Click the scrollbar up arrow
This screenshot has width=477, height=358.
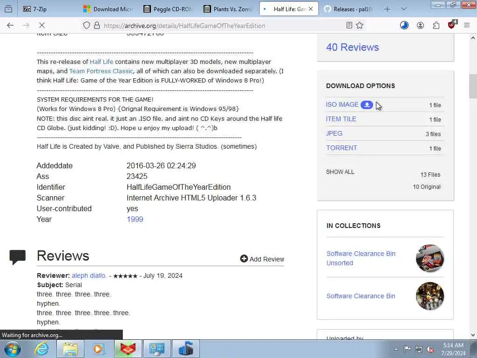[473, 38]
